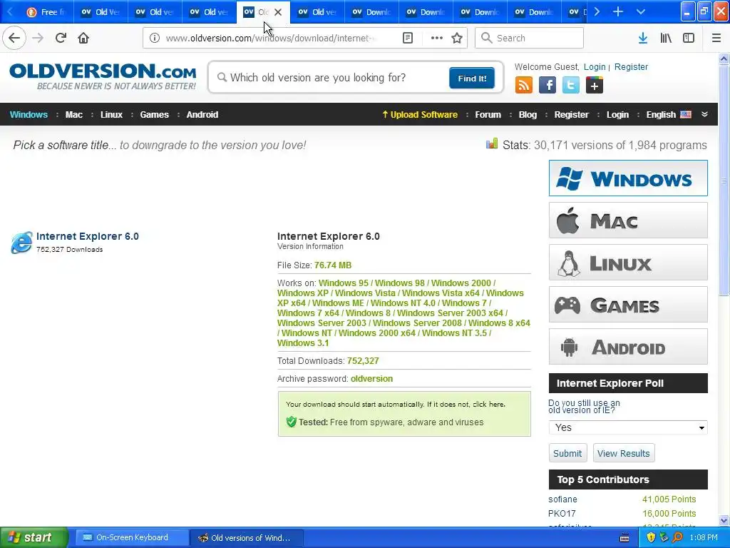The width and height of the screenshot is (730, 548).
Task: Open the Downloads arrow icon
Action: point(642,38)
